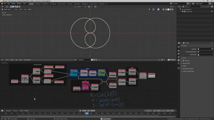
Task: Open the Render menu
Action: click(13, 4)
